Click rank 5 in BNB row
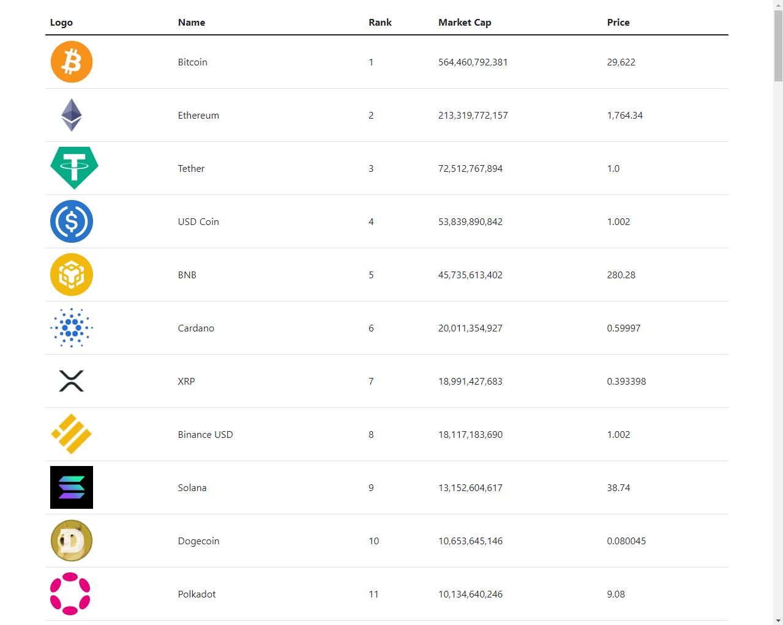Image resolution: width=783 pixels, height=625 pixels. click(371, 275)
